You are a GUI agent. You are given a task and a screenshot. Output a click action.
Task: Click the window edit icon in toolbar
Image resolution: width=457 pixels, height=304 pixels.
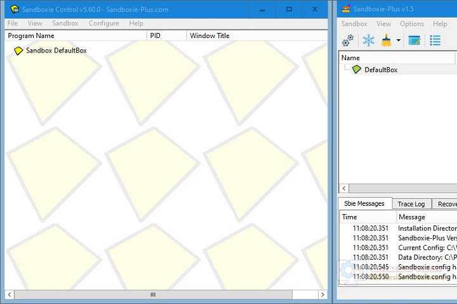pos(414,41)
